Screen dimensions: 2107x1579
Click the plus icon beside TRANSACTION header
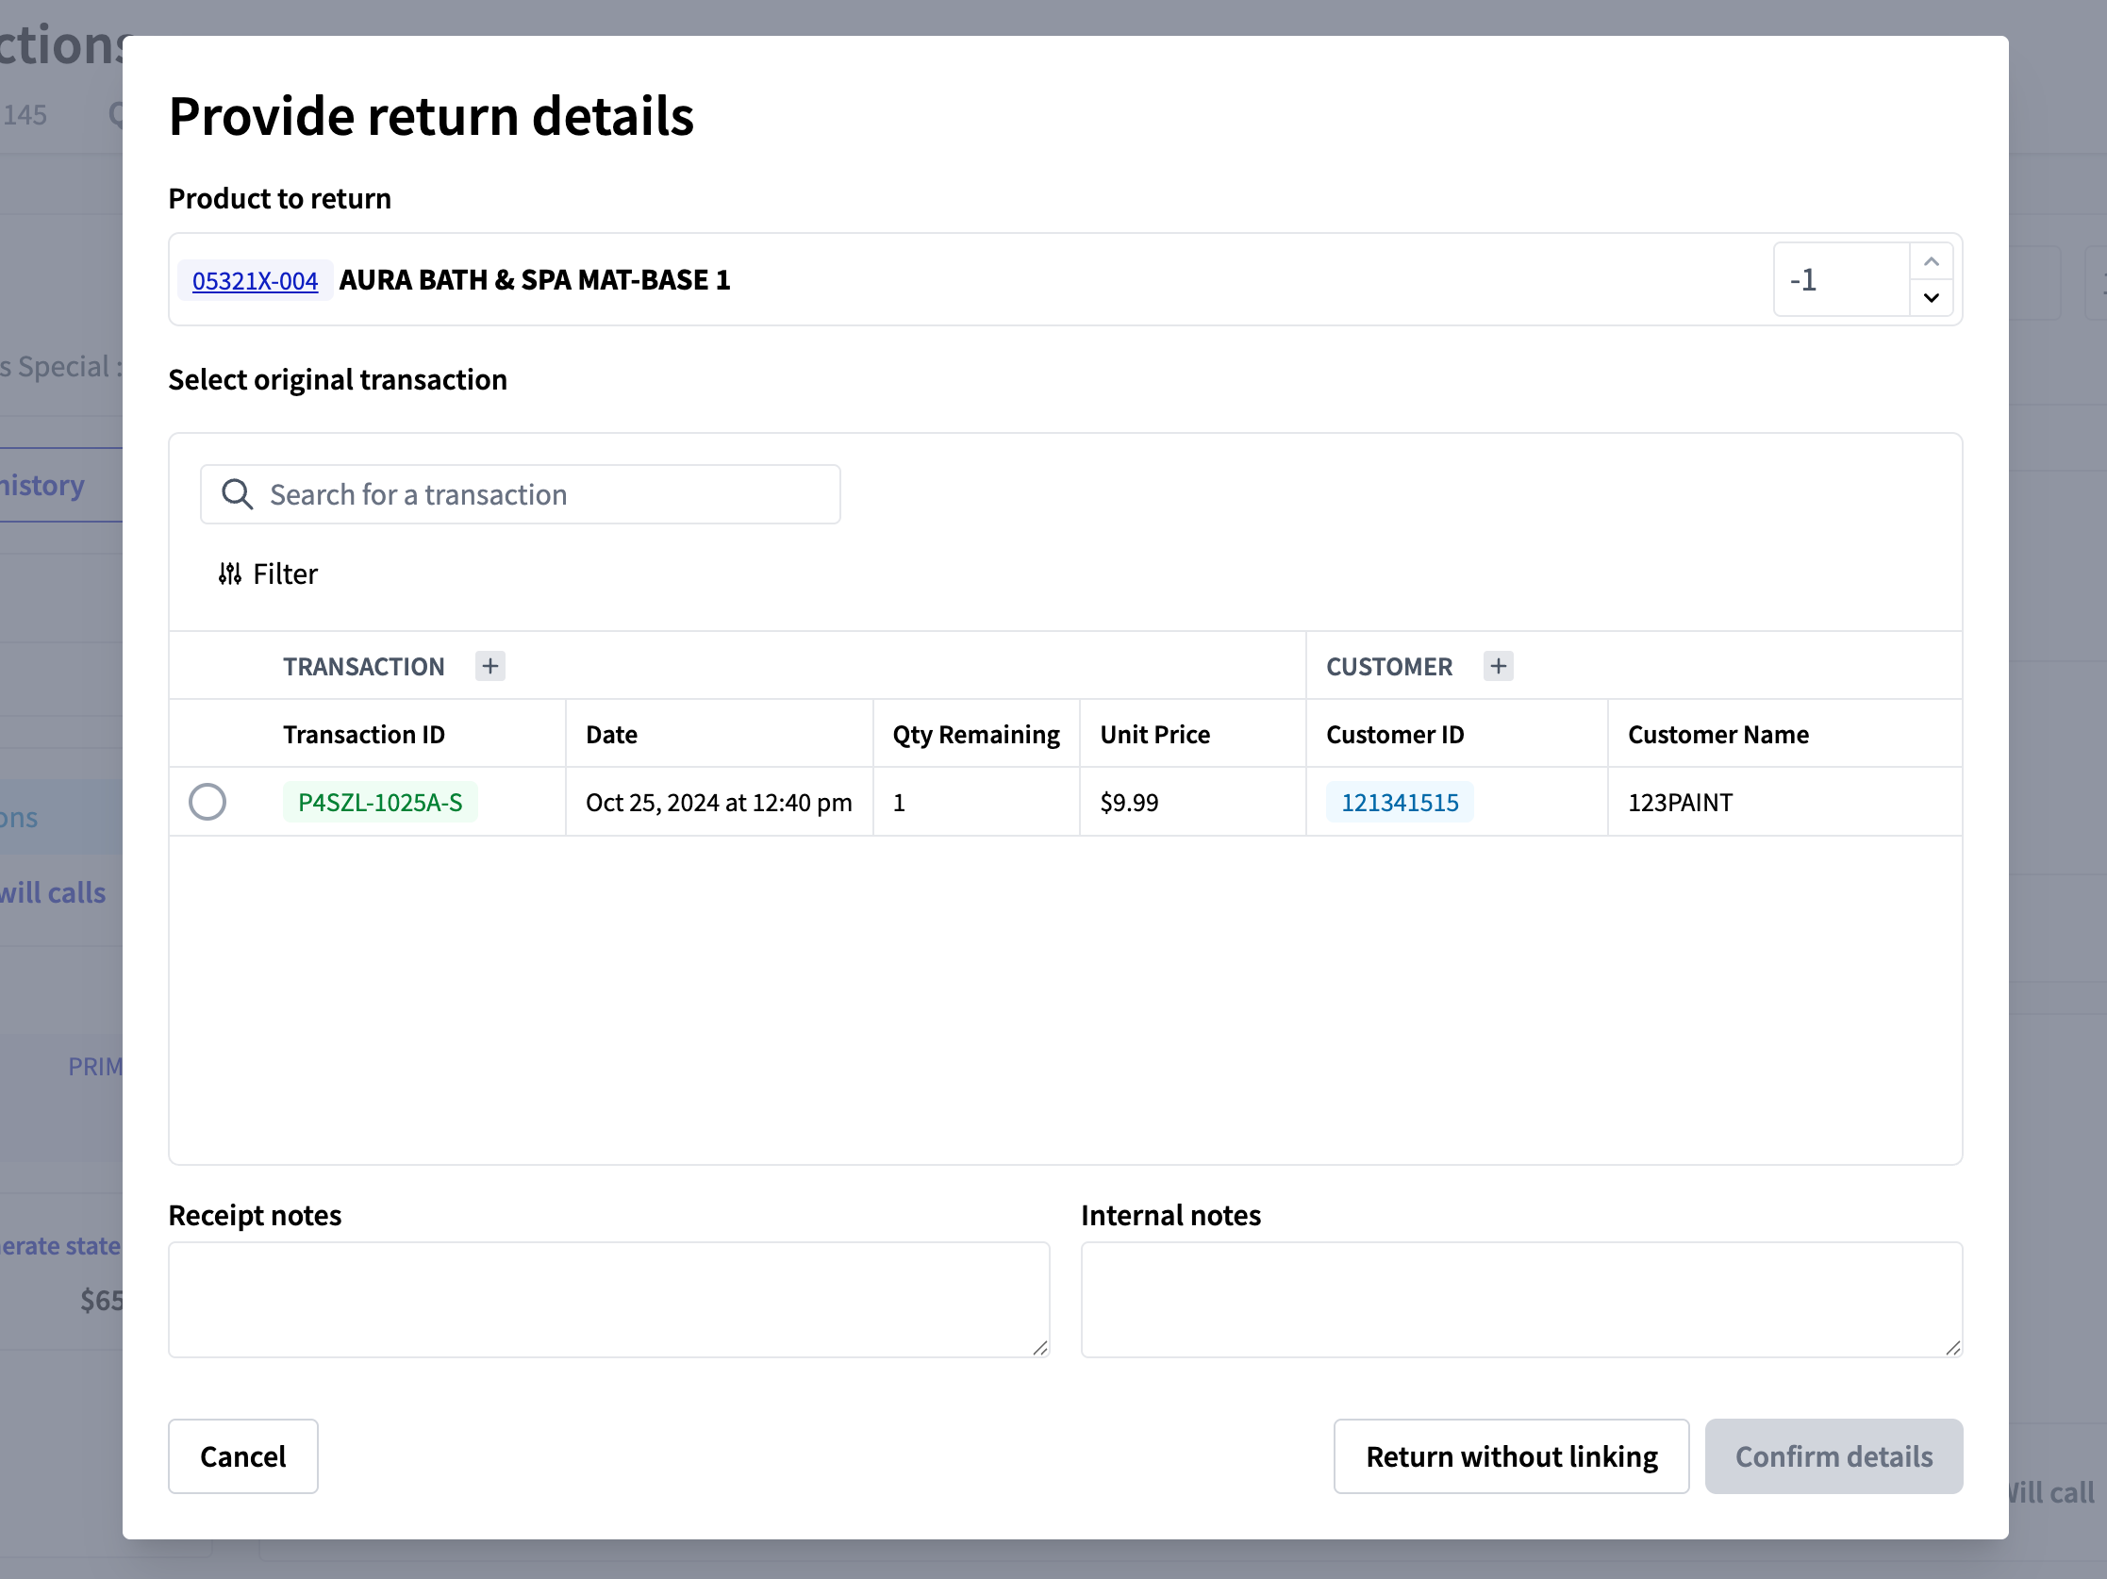click(490, 666)
